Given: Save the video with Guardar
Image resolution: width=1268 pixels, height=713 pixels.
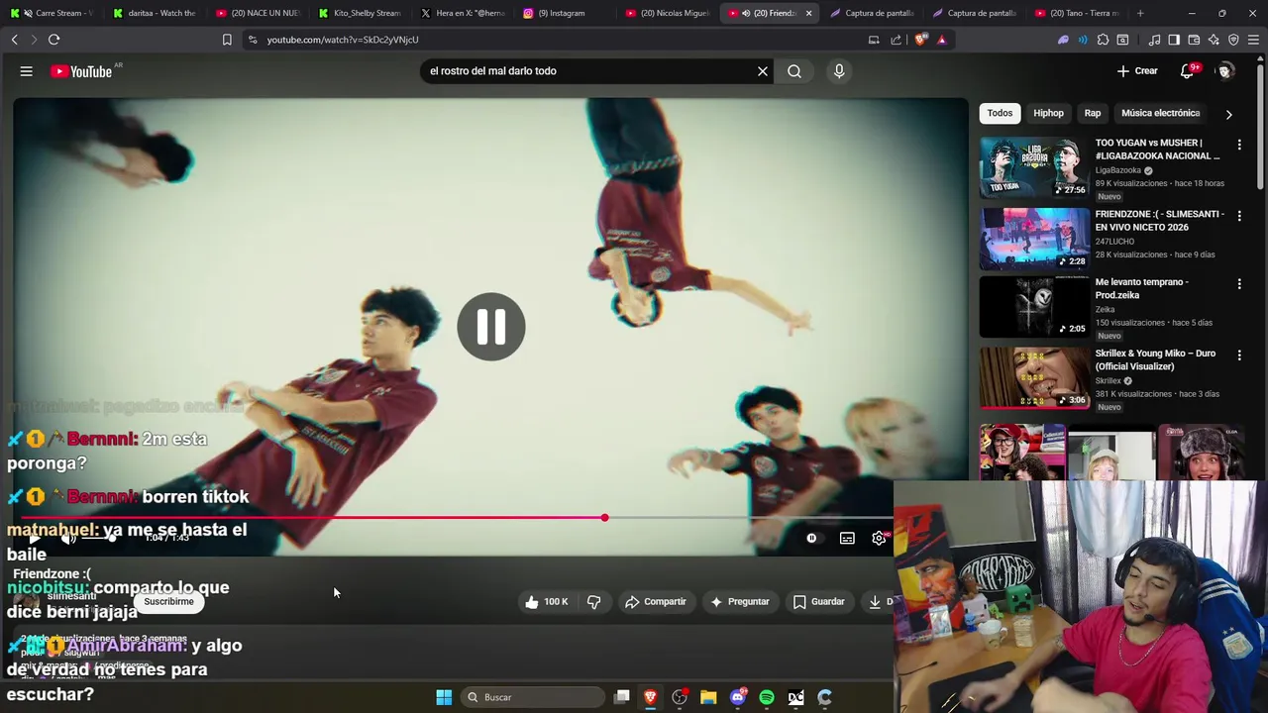Looking at the screenshot, I should 818,602.
